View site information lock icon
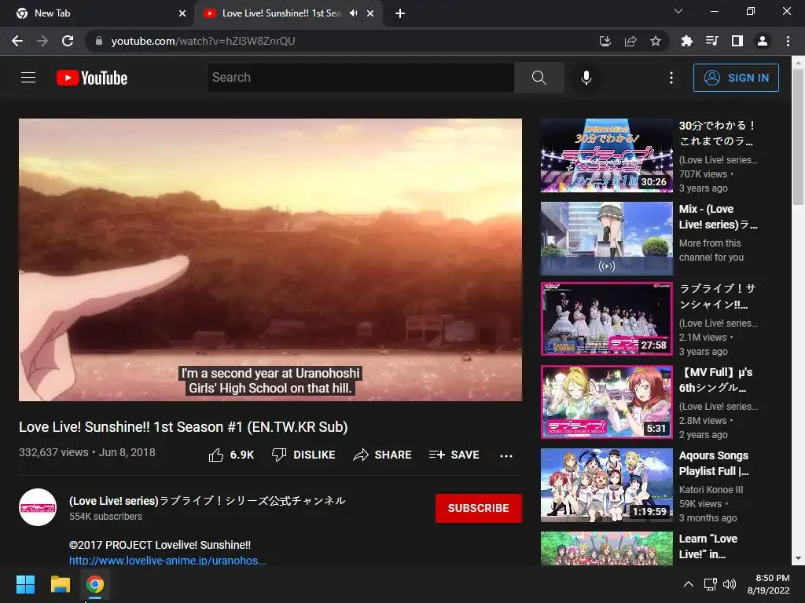 [x=99, y=41]
